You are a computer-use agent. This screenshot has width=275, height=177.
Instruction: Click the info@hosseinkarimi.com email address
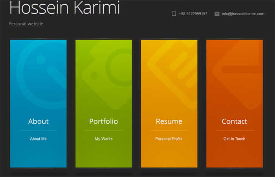coord(243,14)
